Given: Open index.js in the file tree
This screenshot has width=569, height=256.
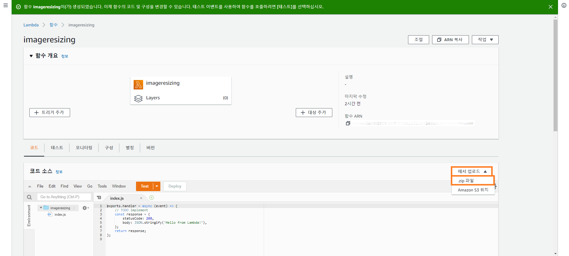Looking at the screenshot, I should (60, 215).
